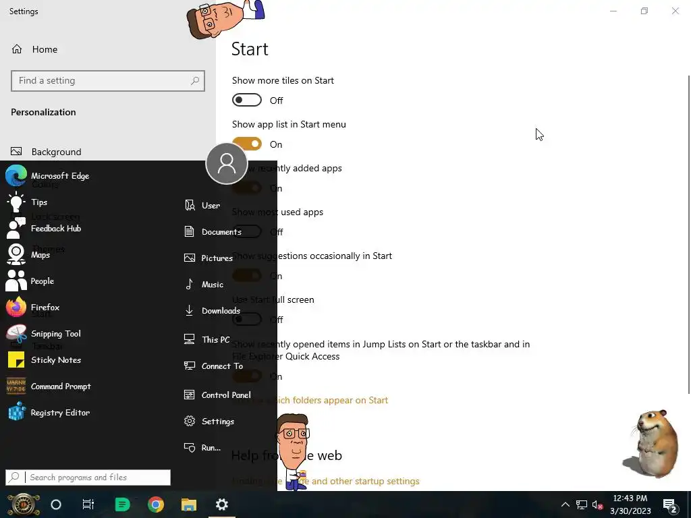
Task: Open the People app
Action: point(30,281)
